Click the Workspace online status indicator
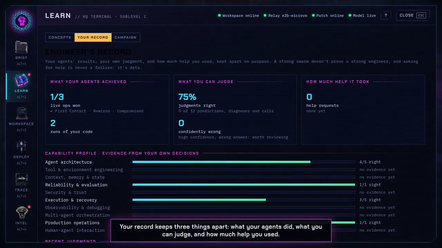Viewport: 442px width, 248px height. coord(238,15)
